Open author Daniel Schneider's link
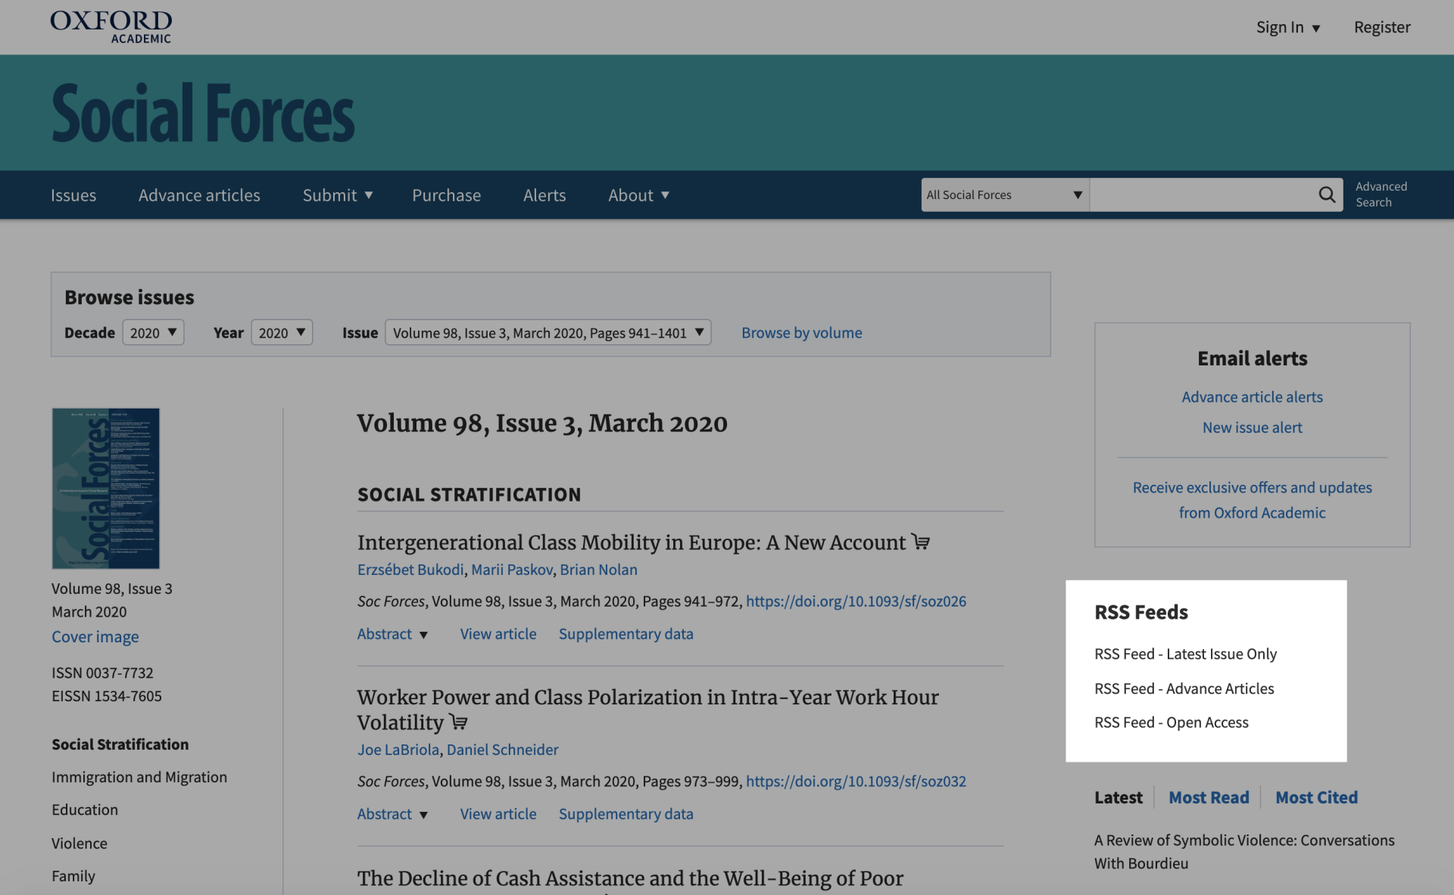Viewport: 1454px width, 895px height. click(x=502, y=750)
